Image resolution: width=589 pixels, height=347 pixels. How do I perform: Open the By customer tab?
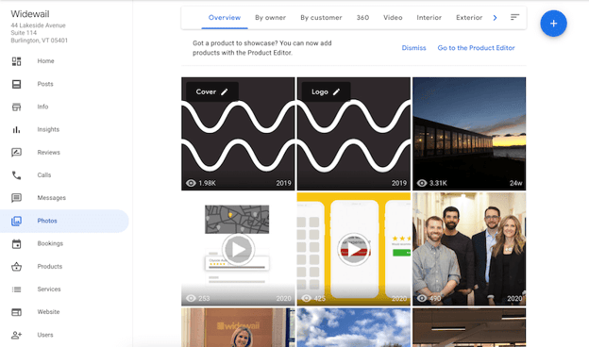click(321, 18)
